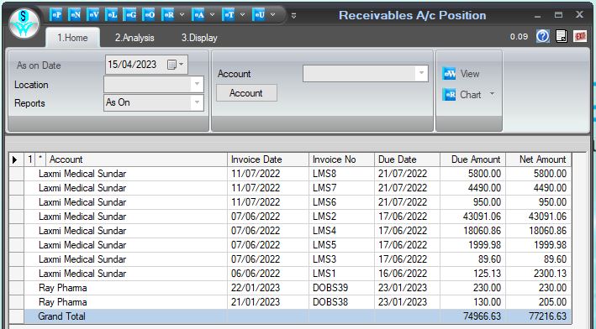Screen dimensions: 596x329
Task: Open the calendar picker for As on Date
Action: click(x=175, y=65)
